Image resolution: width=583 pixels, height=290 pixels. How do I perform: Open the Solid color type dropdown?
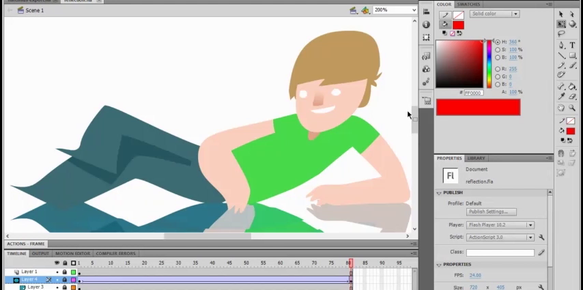[x=494, y=14]
